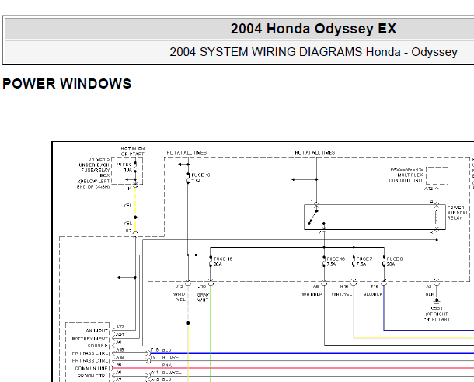The width and height of the screenshot is (474, 382).
Task: Click the "POWER WINDOWS" heading
Action: pyautogui.click(x=67, y=84)
